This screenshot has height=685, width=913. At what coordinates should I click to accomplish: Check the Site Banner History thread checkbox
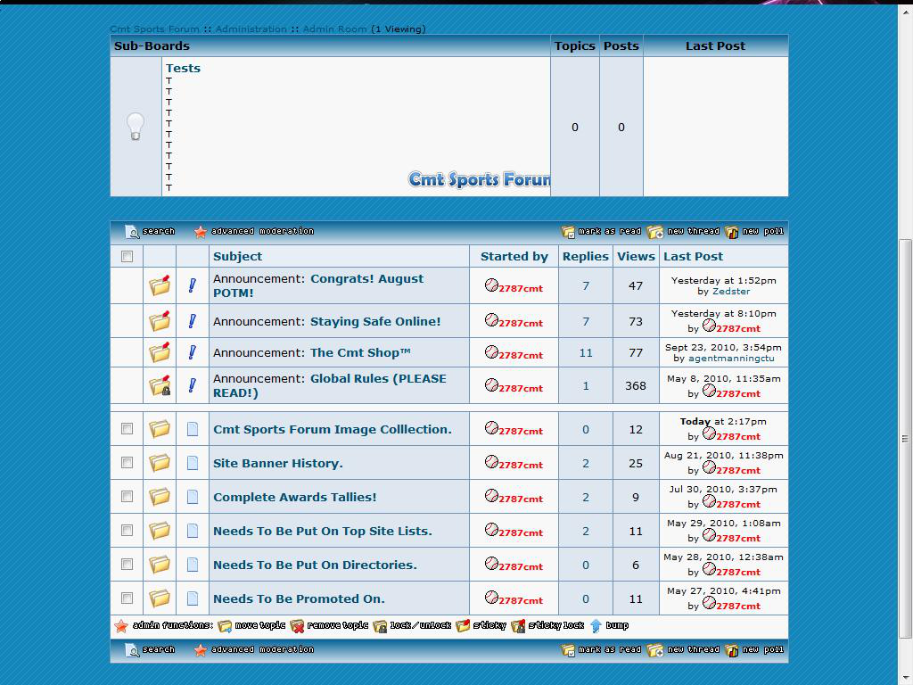[127, 463]
